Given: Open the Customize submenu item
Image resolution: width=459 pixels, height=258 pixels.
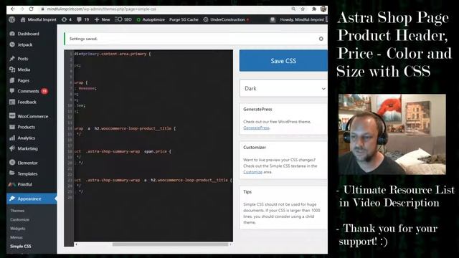Looking at the screenshot, I should tap(19, 219).
